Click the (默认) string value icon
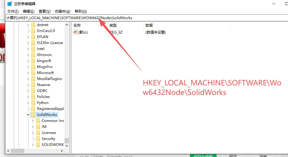288x157 pixels. 75,32
